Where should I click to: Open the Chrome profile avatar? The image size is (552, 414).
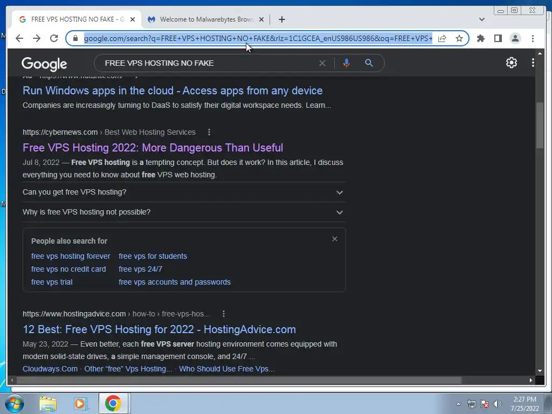click(x=515, y=38)
